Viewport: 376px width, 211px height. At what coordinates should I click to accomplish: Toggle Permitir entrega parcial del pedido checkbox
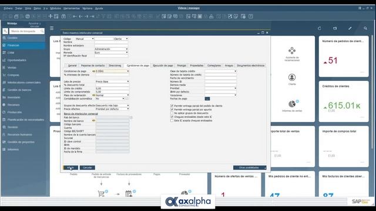pyautogui.click(x=172, y=105)
